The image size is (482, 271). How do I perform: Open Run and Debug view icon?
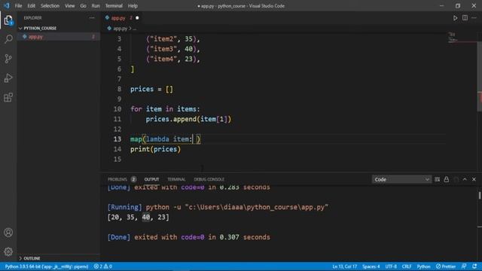coord(8,78)
